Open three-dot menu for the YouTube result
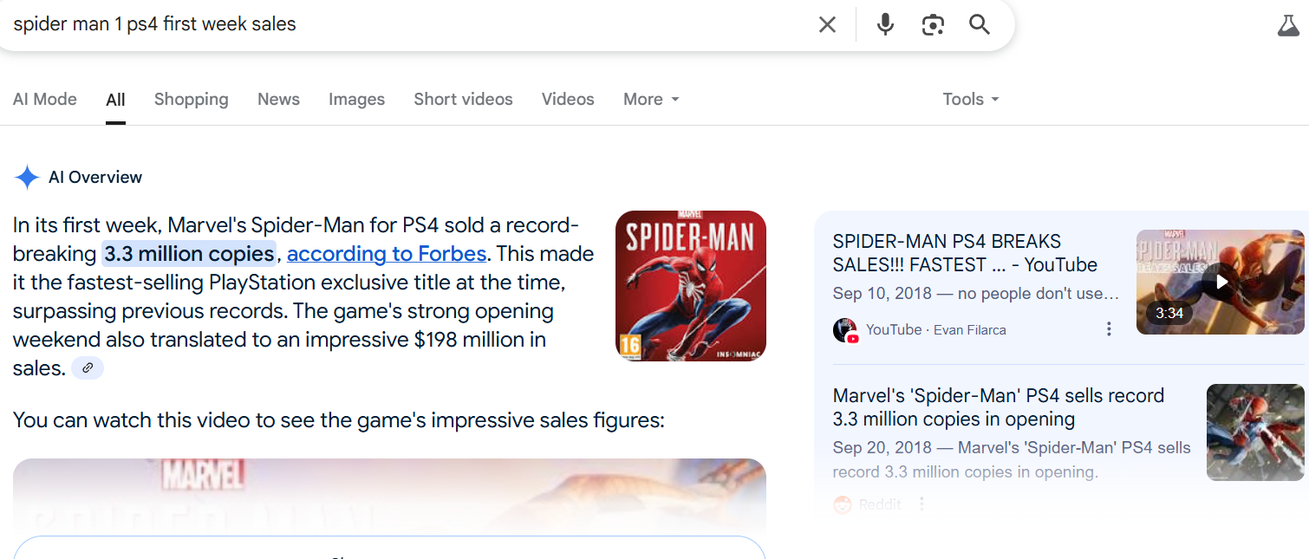 (x=1109, y=329)
